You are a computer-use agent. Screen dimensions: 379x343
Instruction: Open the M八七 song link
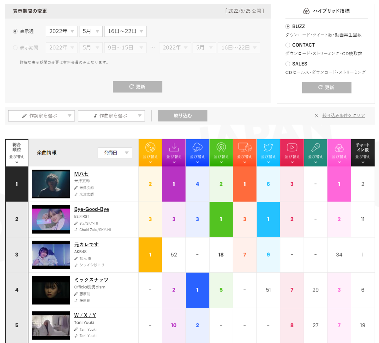81,174
